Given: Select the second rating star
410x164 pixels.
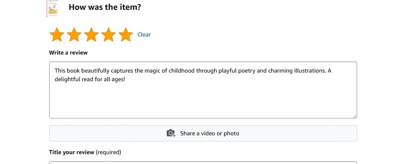Looking at the screenshot, I should [74, 34].
